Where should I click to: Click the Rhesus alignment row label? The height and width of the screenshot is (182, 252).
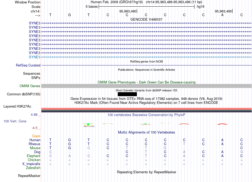[x=34, y=144]
